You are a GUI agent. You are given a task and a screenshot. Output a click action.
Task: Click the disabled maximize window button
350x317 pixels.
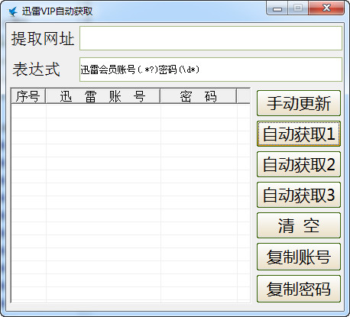pyautogui.click(x=298, y=8)
